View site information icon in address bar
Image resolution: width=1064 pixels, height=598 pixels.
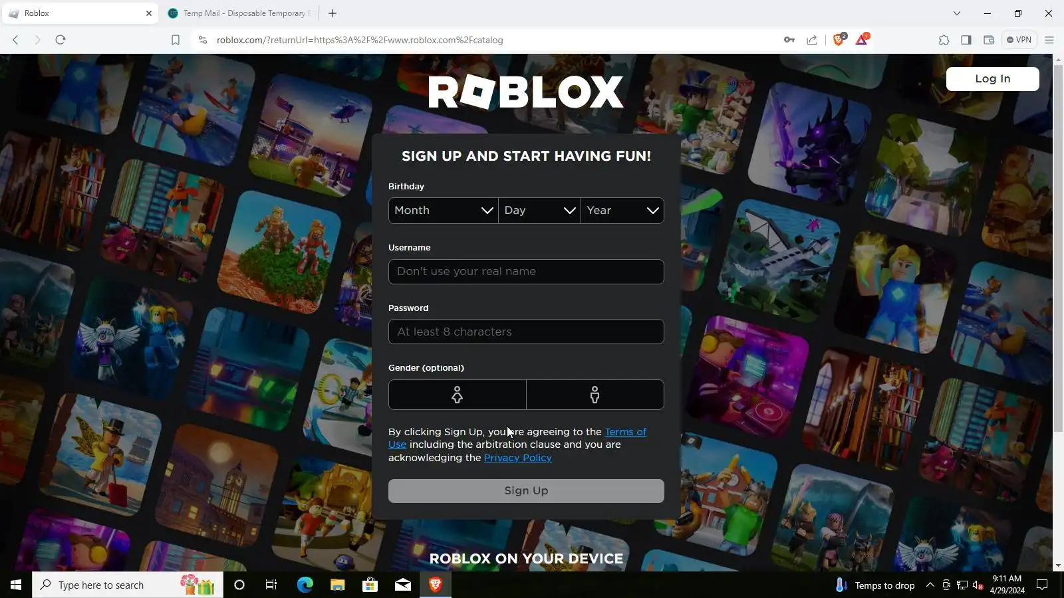203,40
